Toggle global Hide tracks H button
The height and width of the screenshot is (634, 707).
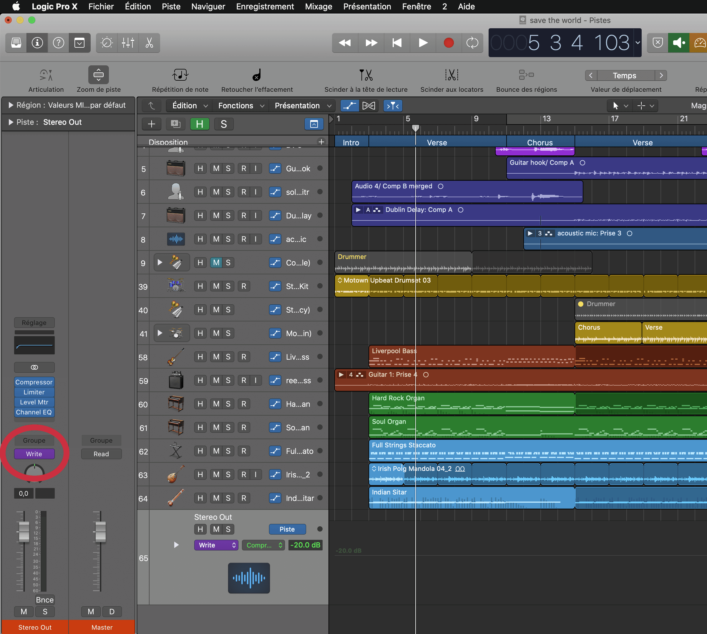pos(200,124)
